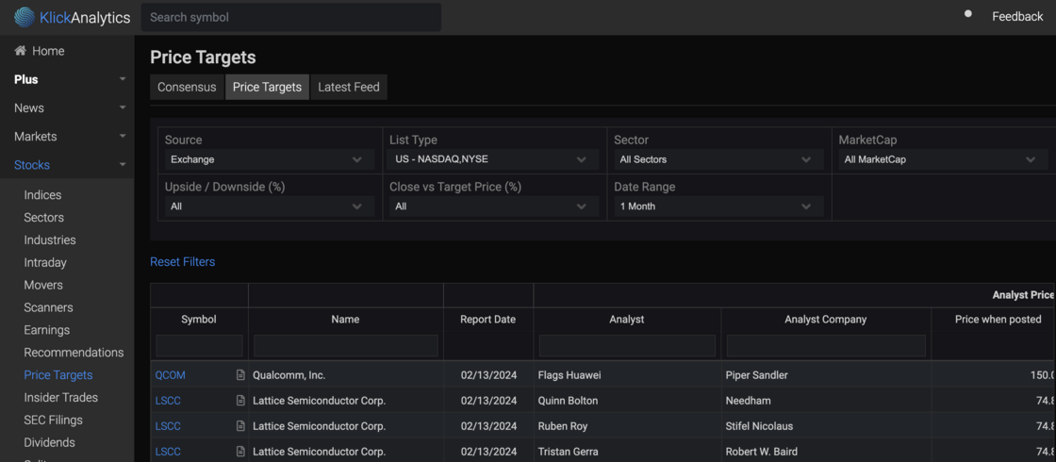Click the Symbol column filter box
The height and width of the screenshot is (462, 1056).
click(x=199, y=345)
